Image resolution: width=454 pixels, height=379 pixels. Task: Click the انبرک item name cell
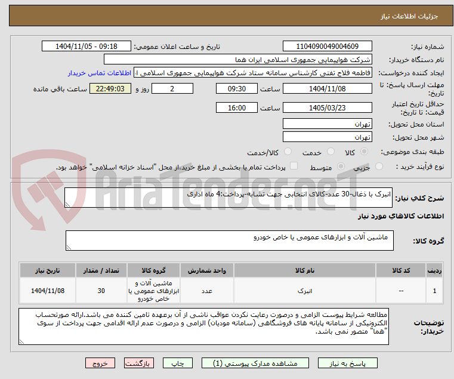[x=305, y=291]
